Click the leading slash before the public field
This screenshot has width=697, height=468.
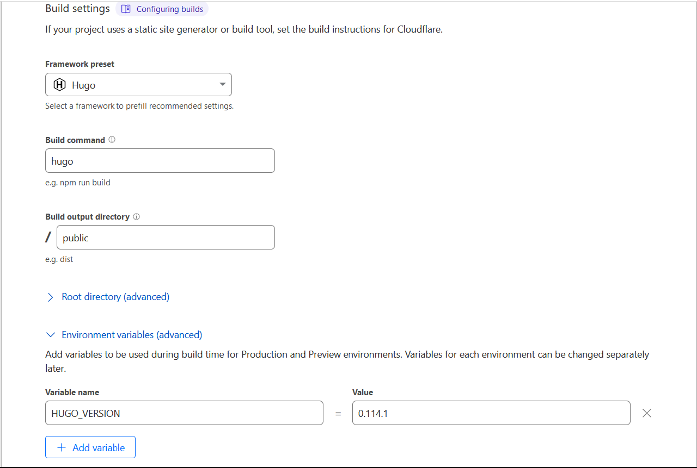click(49, 238)
